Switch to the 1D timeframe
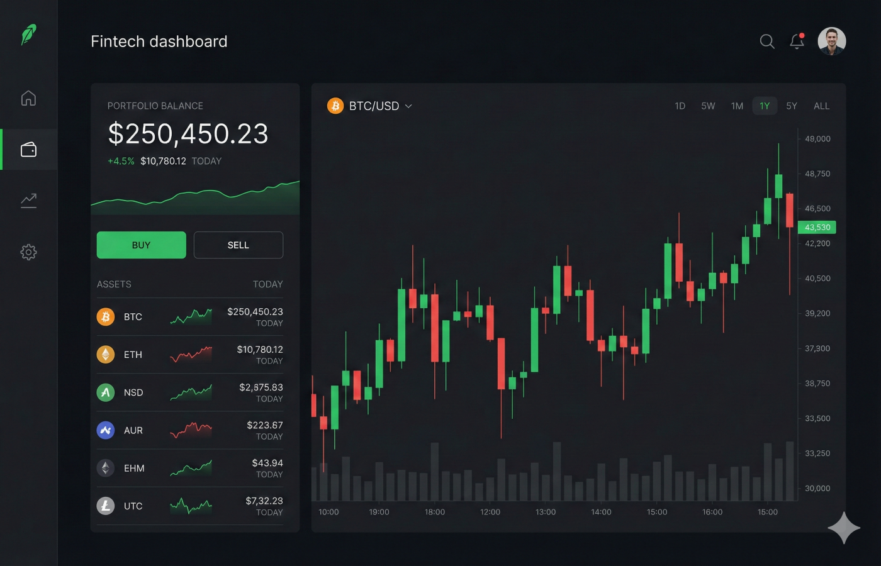Screen dimensions: 881x566 (680, 106)
